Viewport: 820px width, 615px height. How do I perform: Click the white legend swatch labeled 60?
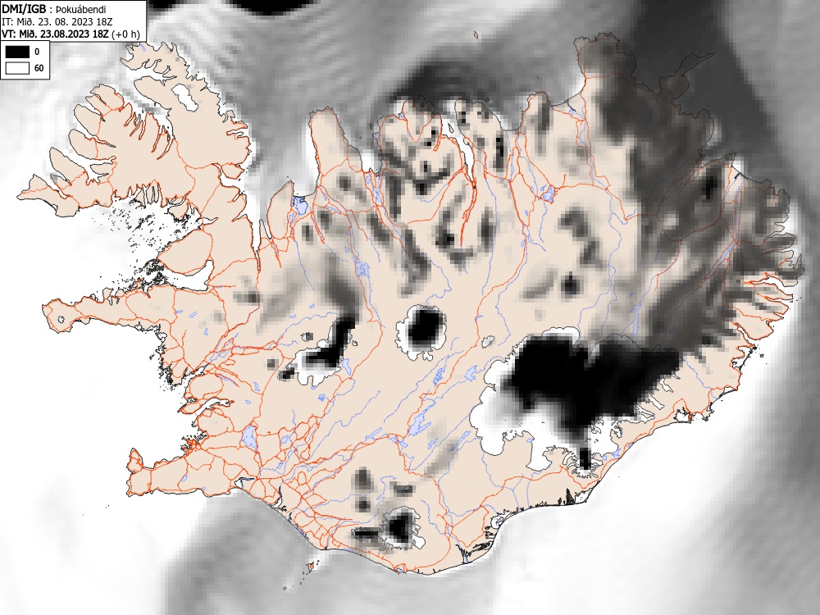(18, 68)
